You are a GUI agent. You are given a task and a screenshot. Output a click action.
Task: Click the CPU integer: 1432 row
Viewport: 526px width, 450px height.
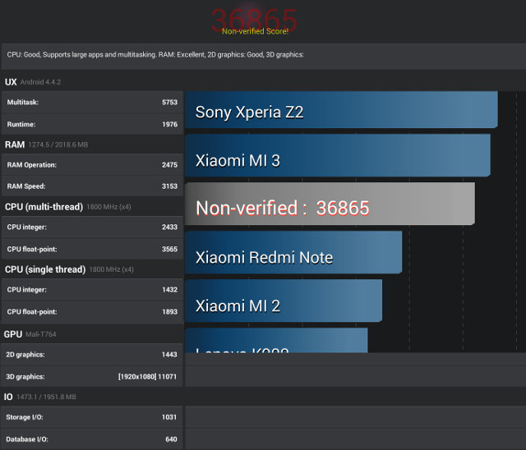coord(92,290)
